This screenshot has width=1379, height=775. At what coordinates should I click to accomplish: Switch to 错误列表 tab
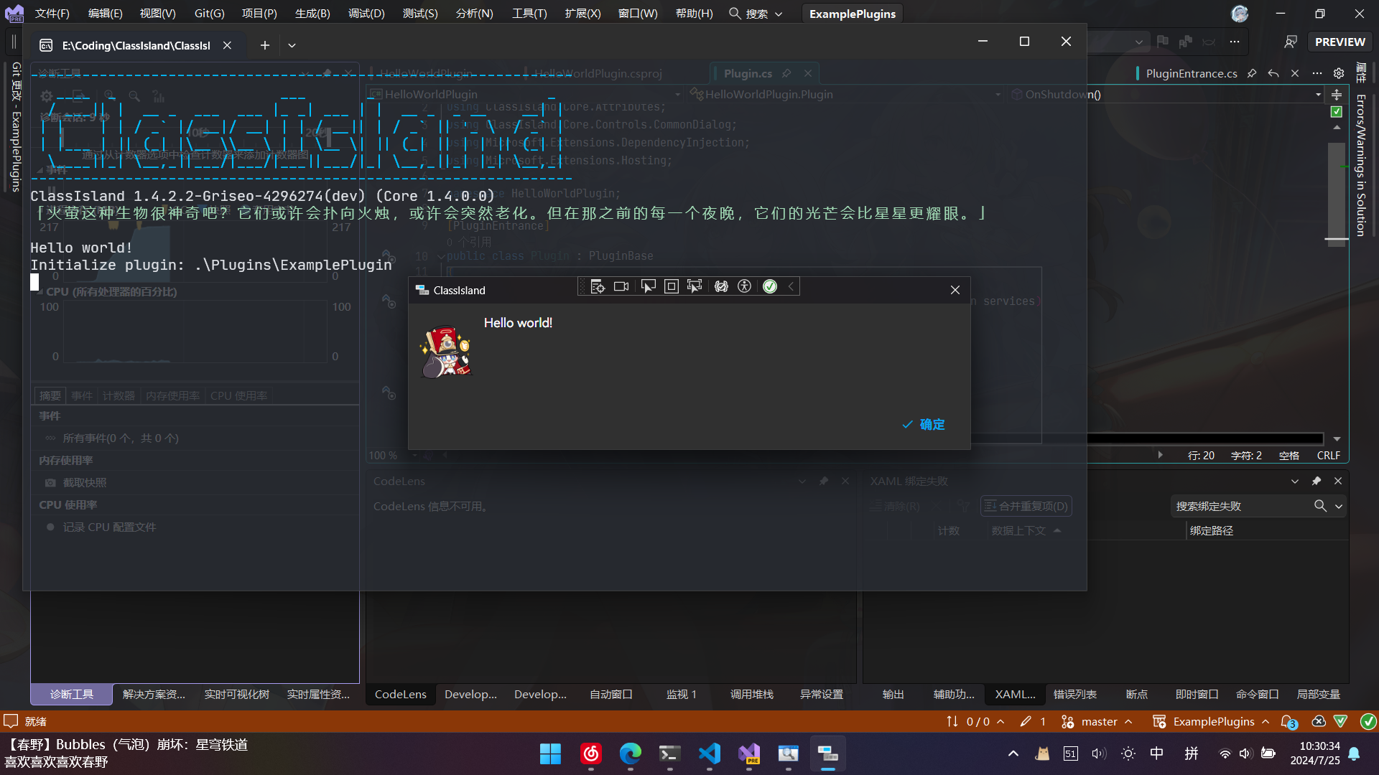[x=1074, y=694]
